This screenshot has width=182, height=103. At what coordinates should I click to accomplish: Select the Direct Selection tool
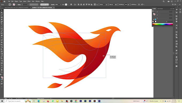[x=2, y=13]
